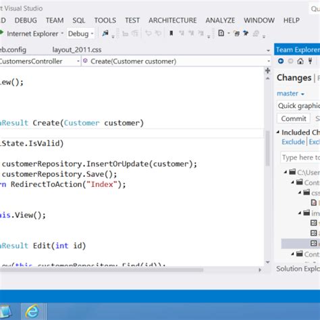Select the first image file in changes tree

coord(314,223)
